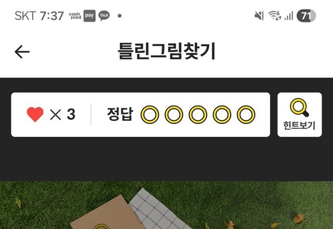Select the third 정답 answer circle

[x=198, y=115]
